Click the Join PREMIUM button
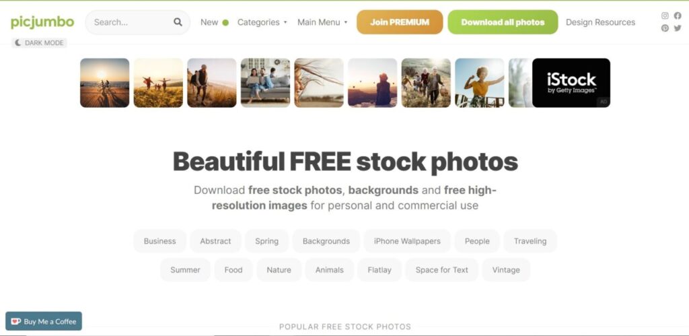Image resolution: width=689 pixels, height=336 pixels. tap(400, 22)
